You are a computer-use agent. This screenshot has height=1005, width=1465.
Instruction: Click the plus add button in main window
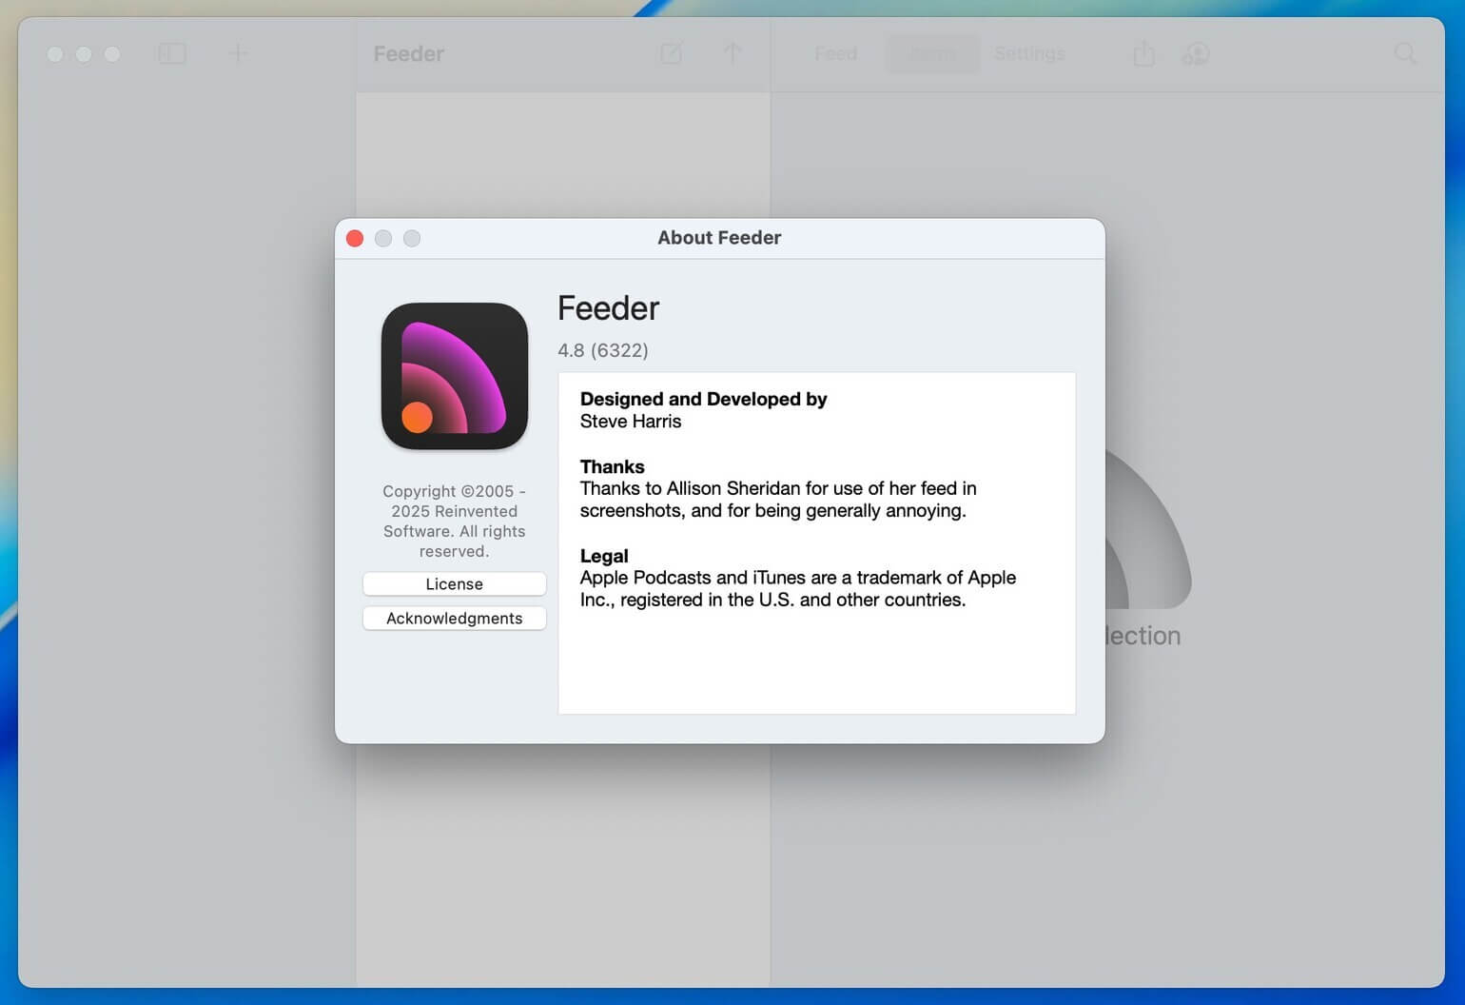(x=238, y=53)
